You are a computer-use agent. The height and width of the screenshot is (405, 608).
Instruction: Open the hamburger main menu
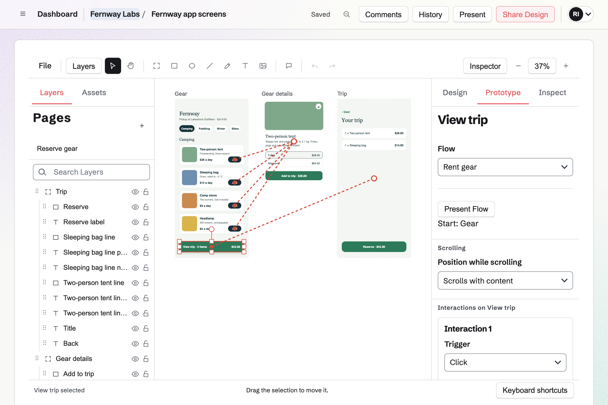click(23, 14)
